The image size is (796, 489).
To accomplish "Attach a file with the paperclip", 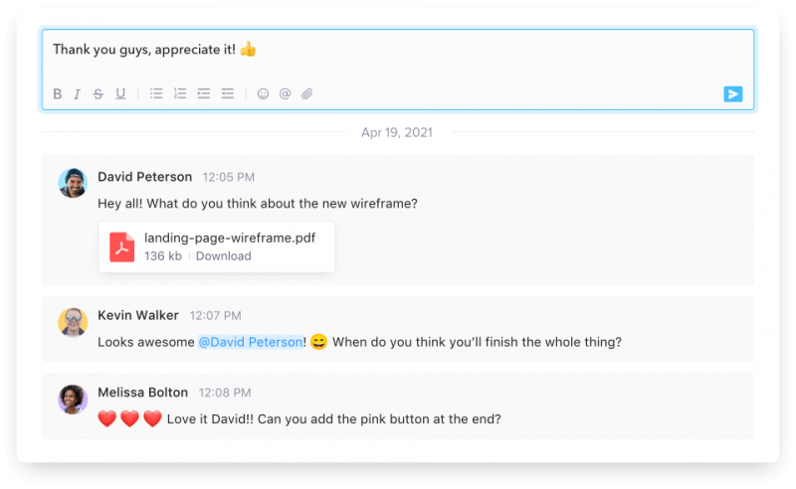I will (307, 94).
